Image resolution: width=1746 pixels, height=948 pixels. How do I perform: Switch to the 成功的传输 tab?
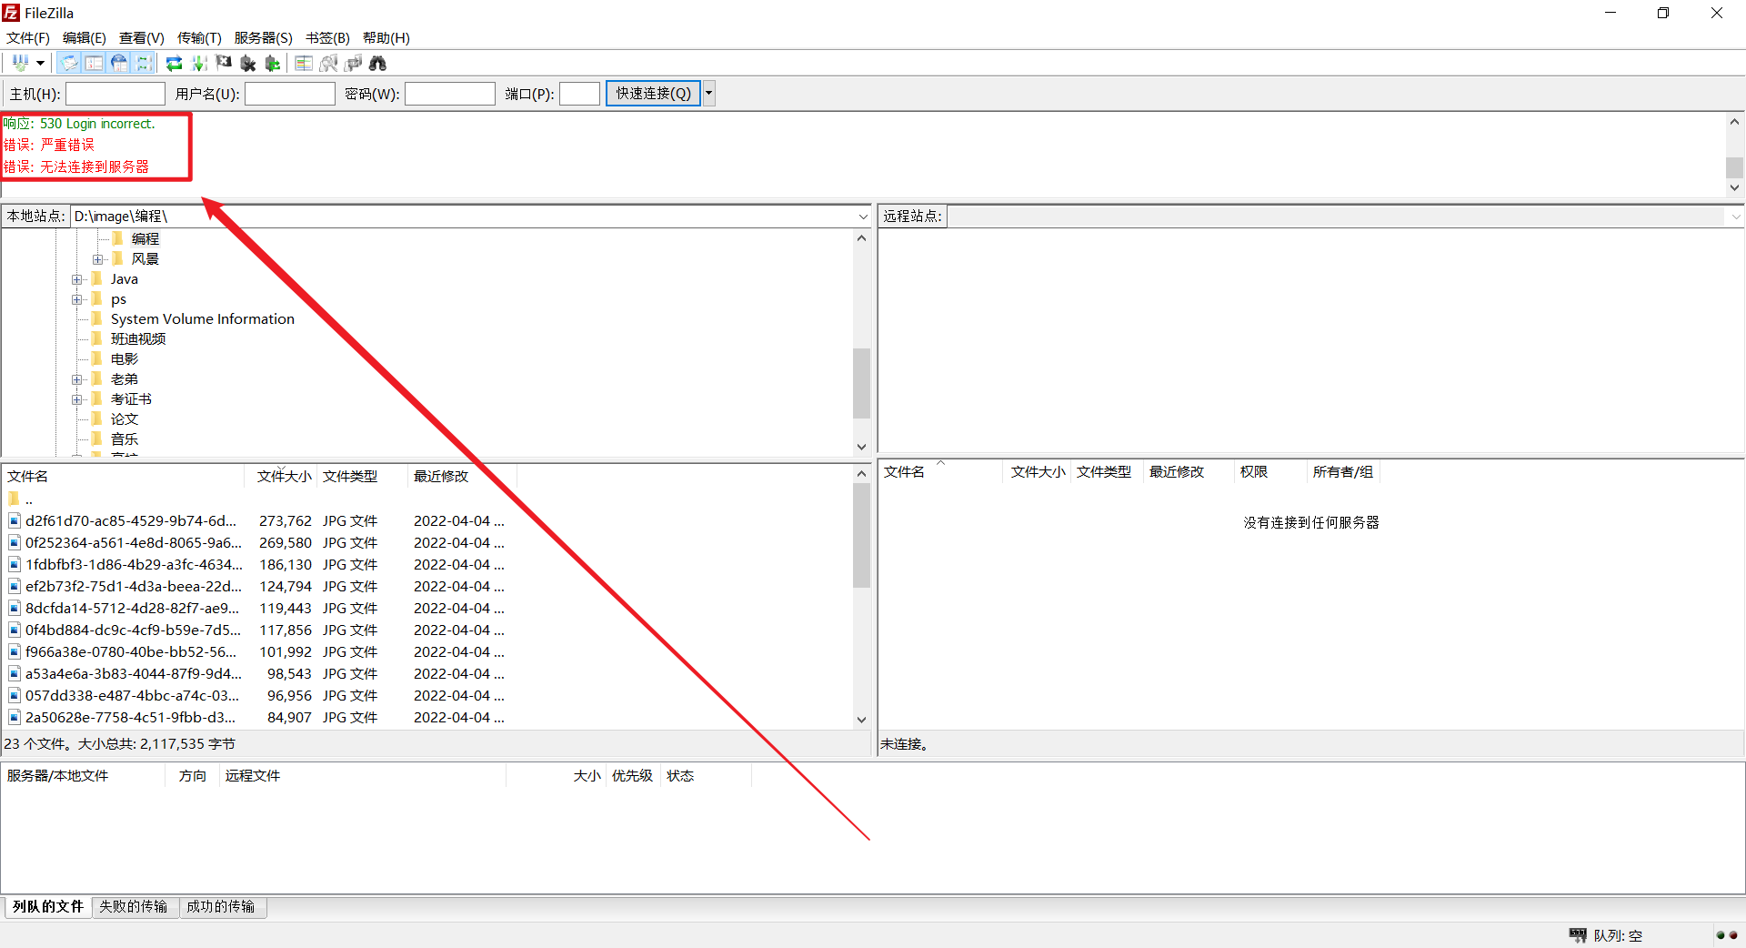pyautogui.click(x=221, y=907)
